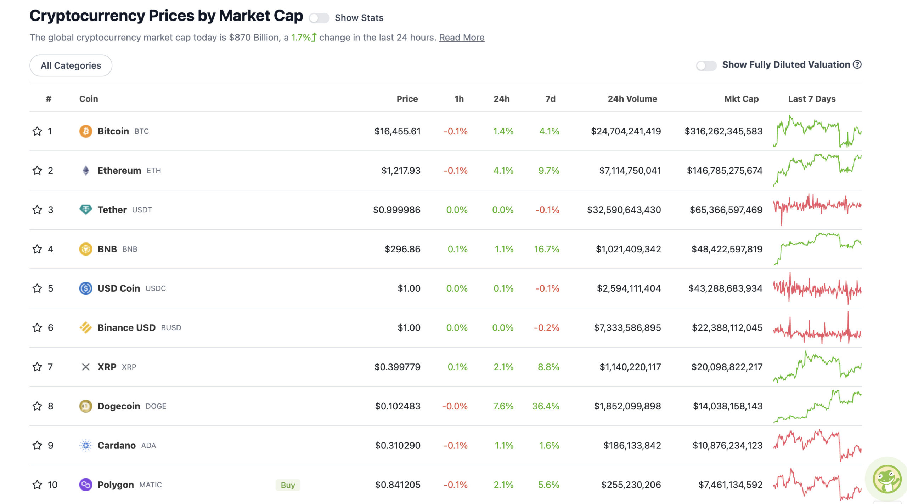Click the Tether logo icon
This screenshot has width=907, height=504.
click(86, 210)
